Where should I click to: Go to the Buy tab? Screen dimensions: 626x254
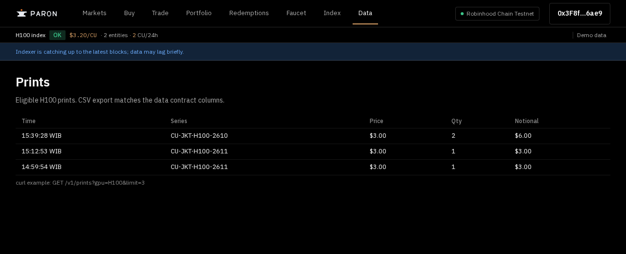point(130,13)
